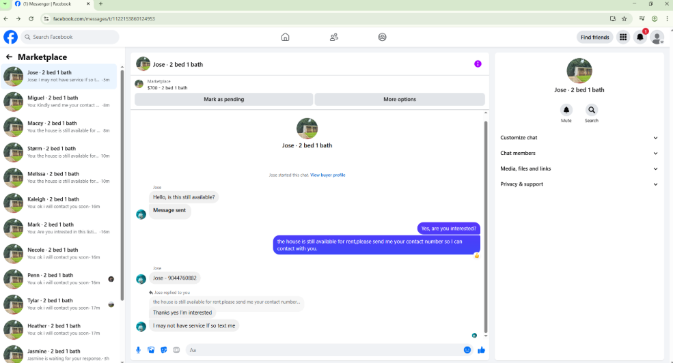Image resolution: width=673 pixels, height=363 pixels.
Task: Expand the Chat members section
Action: coord(579,153)
